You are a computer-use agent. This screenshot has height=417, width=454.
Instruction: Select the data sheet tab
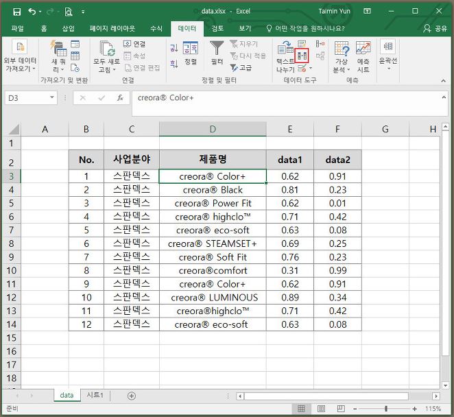tap(67, 395)
